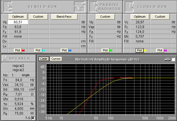Click the Closed Box Optimum button

click(140, 17)
